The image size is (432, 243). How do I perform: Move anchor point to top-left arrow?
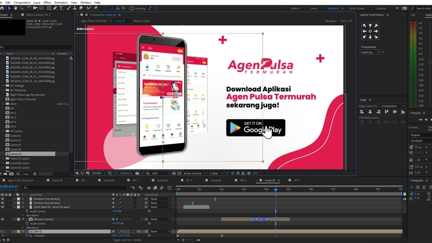[x=364, y=25]
